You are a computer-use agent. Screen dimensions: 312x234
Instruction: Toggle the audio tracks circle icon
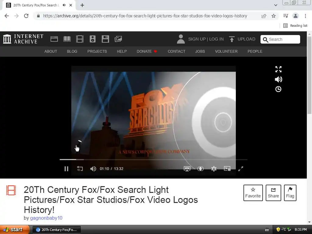click(x=200, y=169)
